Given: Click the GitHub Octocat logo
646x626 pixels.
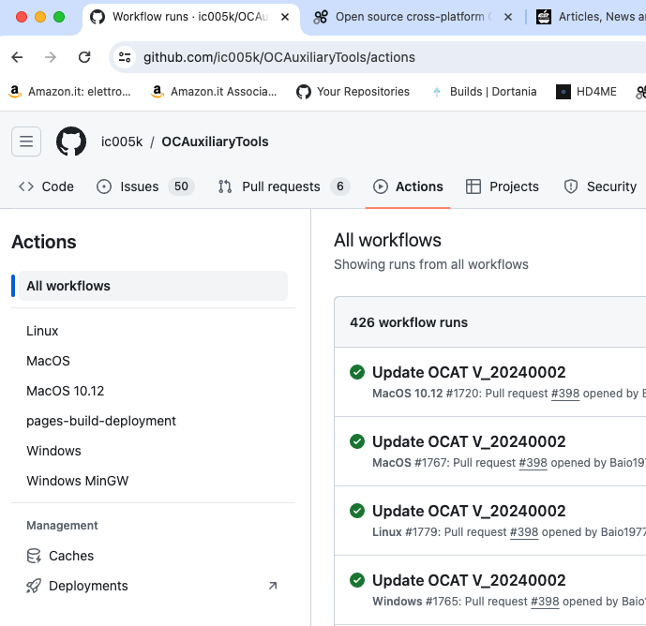Looking at the screenshot, I should tap(71, 142).
